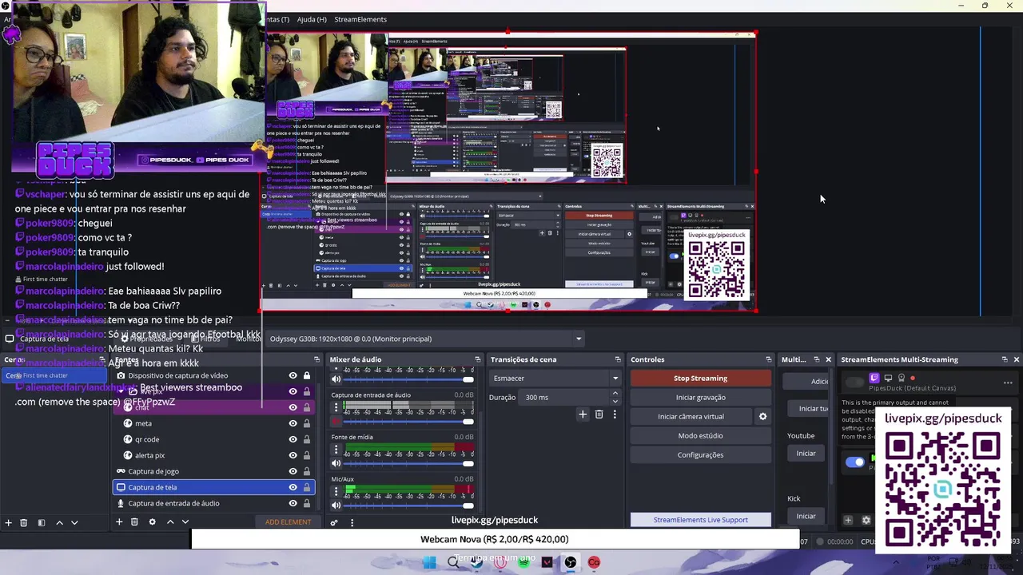Viewport: 1023px width, 575px height.
Task: Adjust Fonte de mídia volume slider
Action: (410, 463)
